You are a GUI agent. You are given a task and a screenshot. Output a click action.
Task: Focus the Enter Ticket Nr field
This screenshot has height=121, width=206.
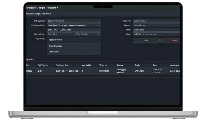157,21
